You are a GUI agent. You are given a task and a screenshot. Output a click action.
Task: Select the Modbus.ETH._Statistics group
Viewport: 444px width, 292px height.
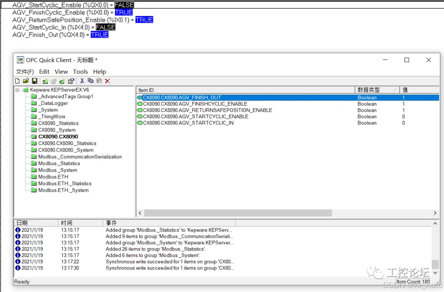point(65,184)
